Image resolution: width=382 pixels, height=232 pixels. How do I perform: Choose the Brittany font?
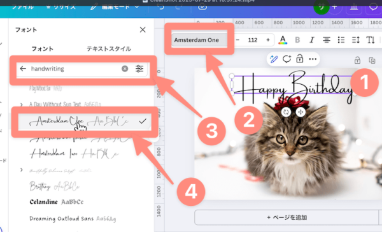[x=54, y=186]
